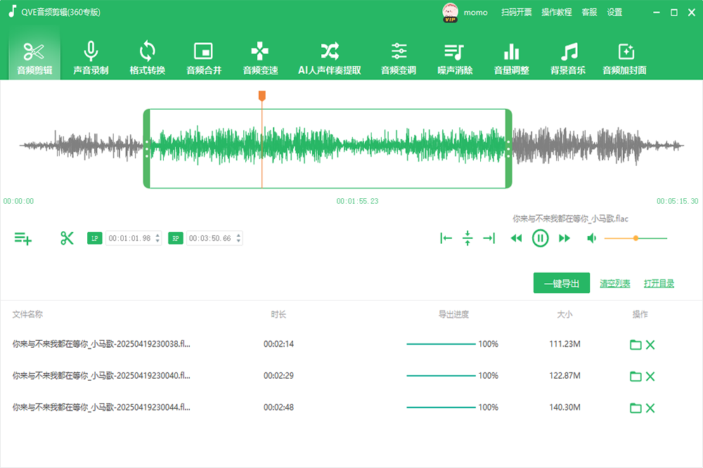Click the add-to-list icon with plus sign
703x468 pixels.
click(23, 239)
